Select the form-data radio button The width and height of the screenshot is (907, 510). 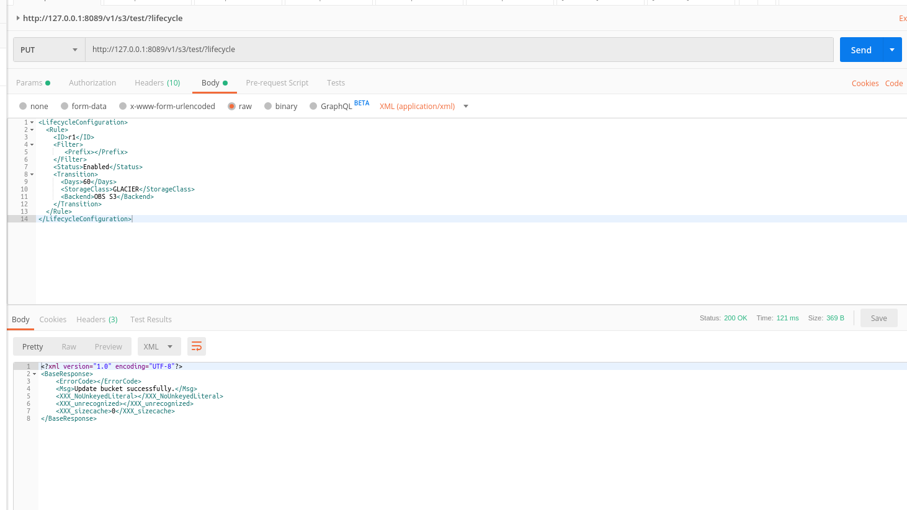pos(65,106)
